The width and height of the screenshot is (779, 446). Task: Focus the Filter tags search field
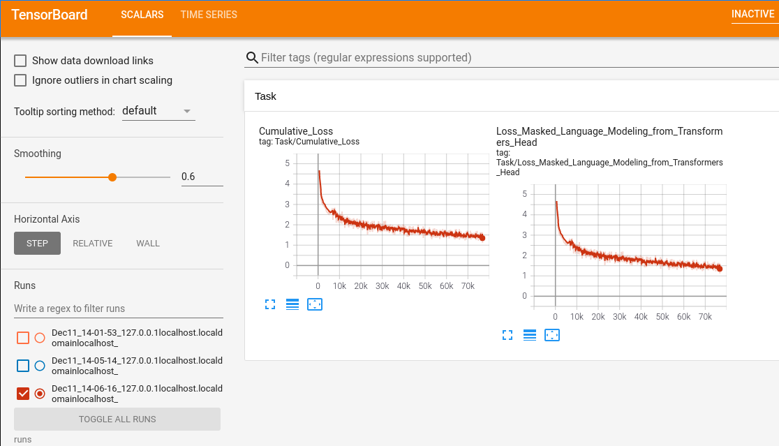(519, 58)
